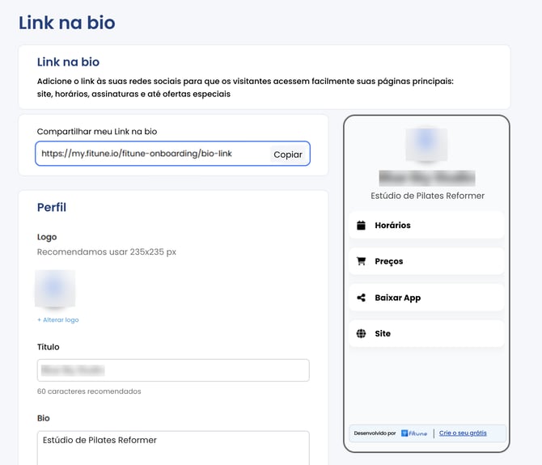Screen dimensions: 542x465
Task: Click the Perfil section heading
Action: (52, 207)
